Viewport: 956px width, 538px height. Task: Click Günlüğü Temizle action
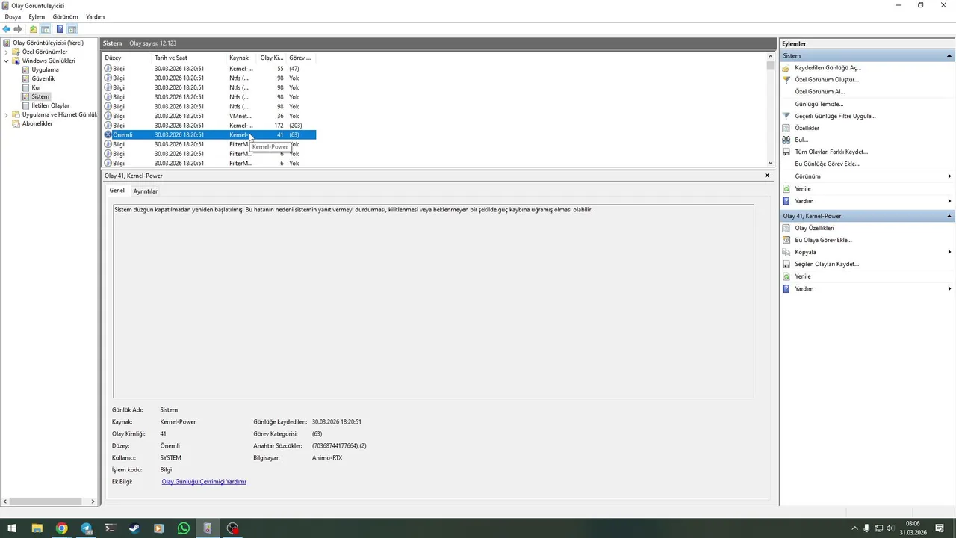[819, 104]
